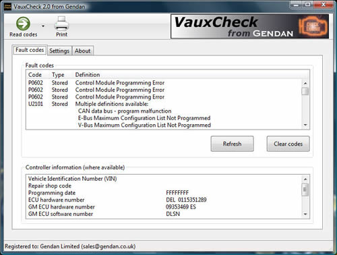Image resolution: width=337 pixels, height=255 pixels.
Task: Click the green Read codes arrow icon
Action: tap(23, 24)
